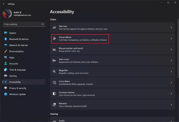Expand the Text size chevron
This screenshot has width=179, height=122.
pyautogui.click(x=171, y=27)
